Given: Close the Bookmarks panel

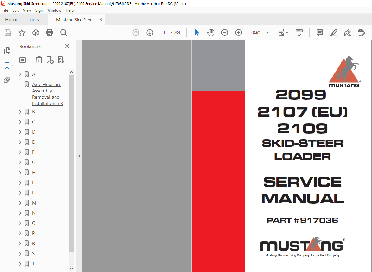Looking at the screenshot, I should coord(67,46).
